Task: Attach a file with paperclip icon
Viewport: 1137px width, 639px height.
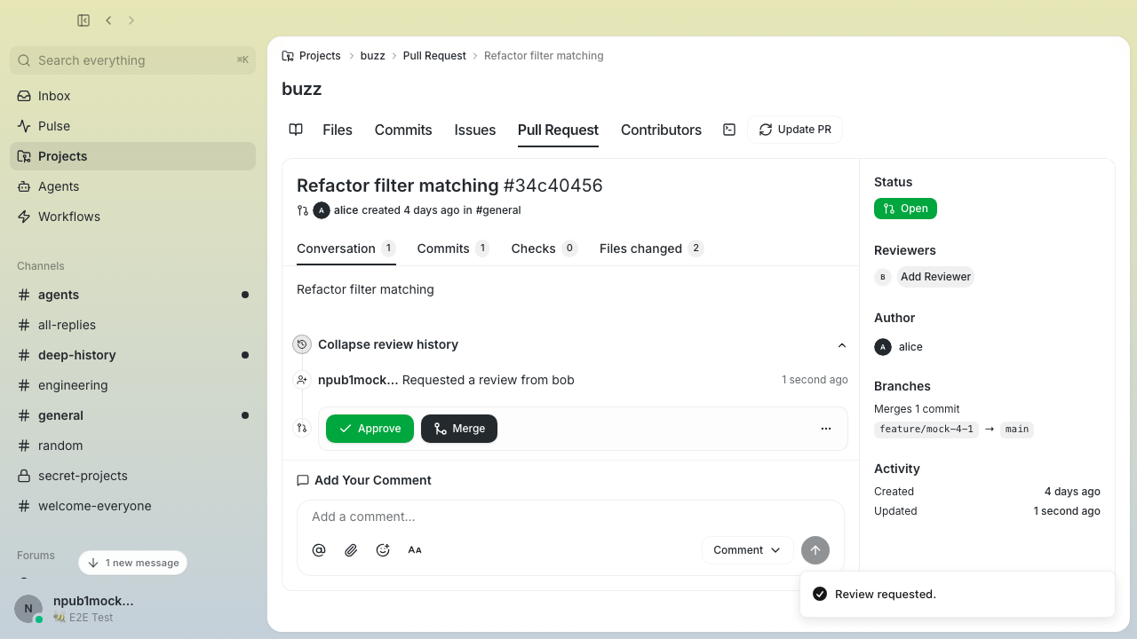Action: coord(351,550)
